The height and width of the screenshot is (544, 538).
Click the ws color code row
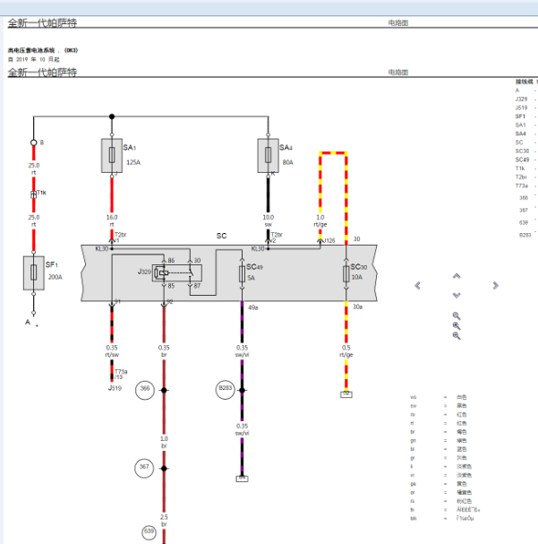[439, 397]
